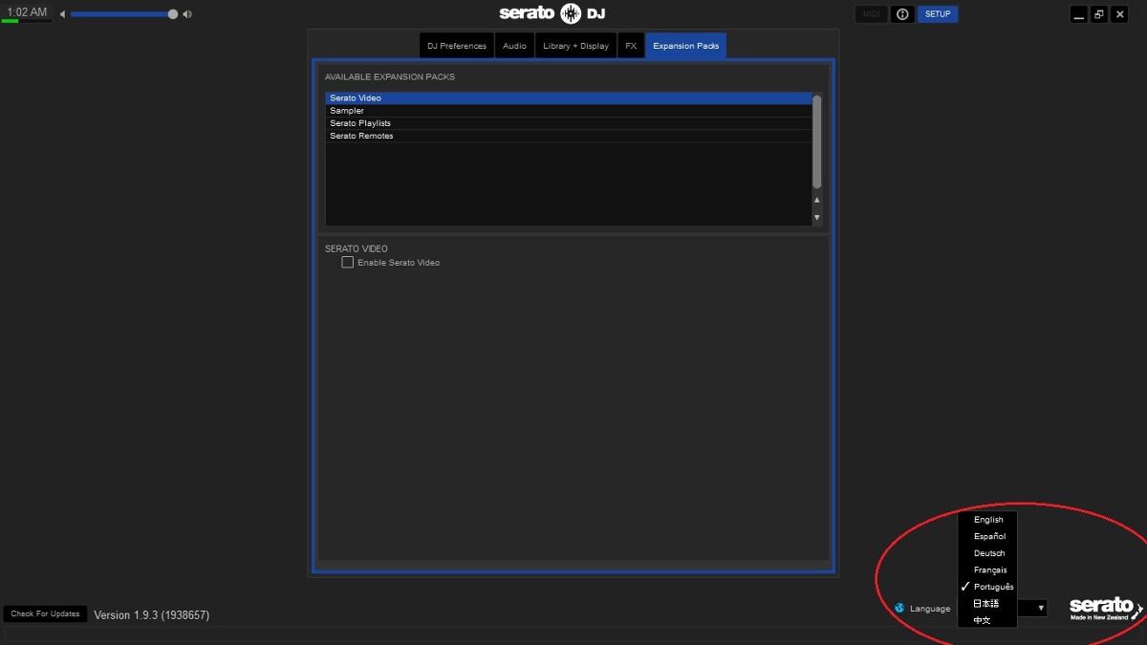This screenshot has height=645, width=1147.
Task: Switch to the Audio tab
Action: pyautogui.click(x=514, y=46)
